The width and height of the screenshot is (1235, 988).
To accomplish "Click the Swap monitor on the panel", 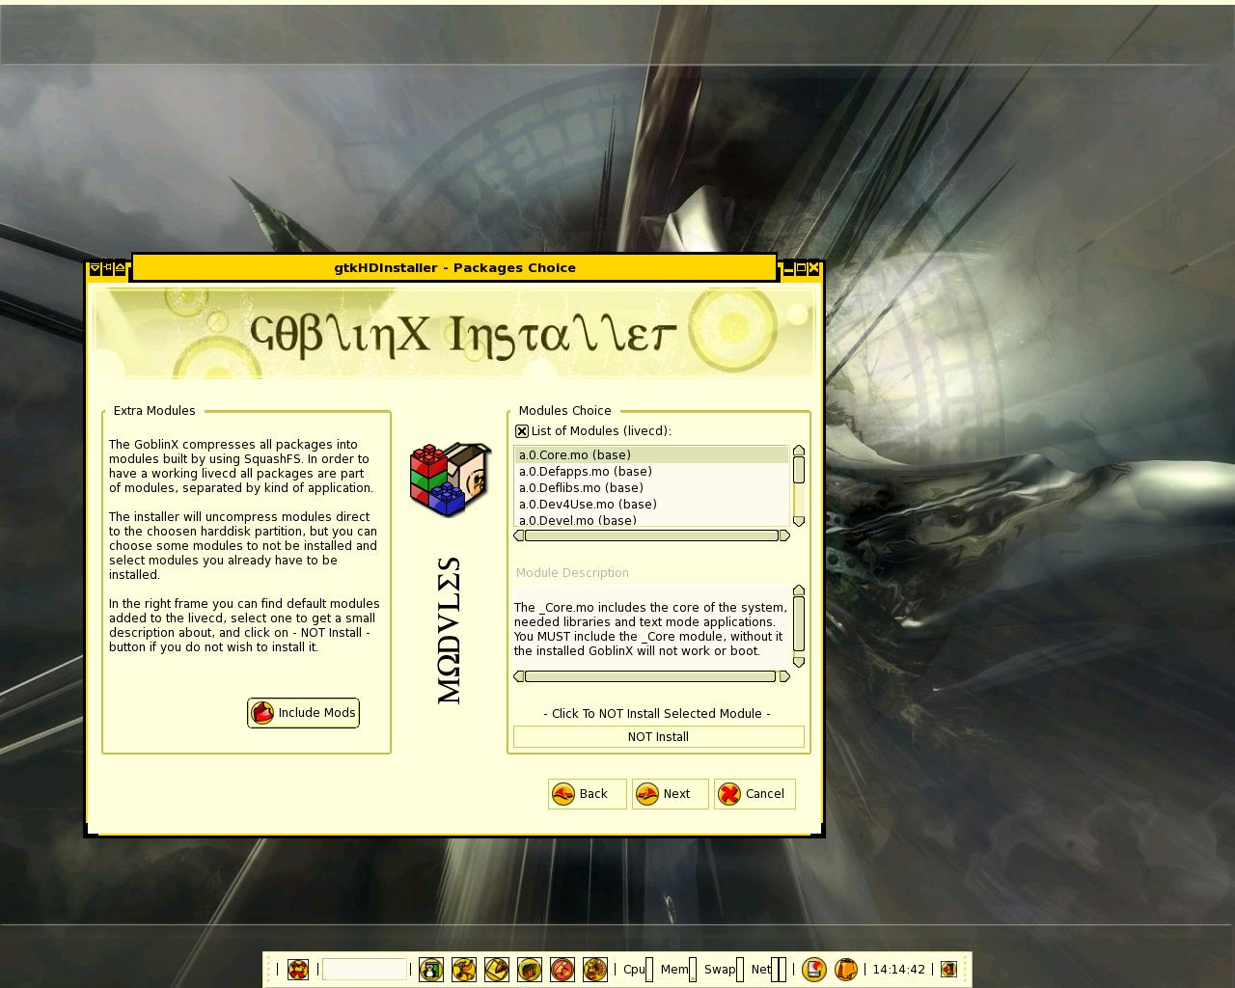I will 723,970.
